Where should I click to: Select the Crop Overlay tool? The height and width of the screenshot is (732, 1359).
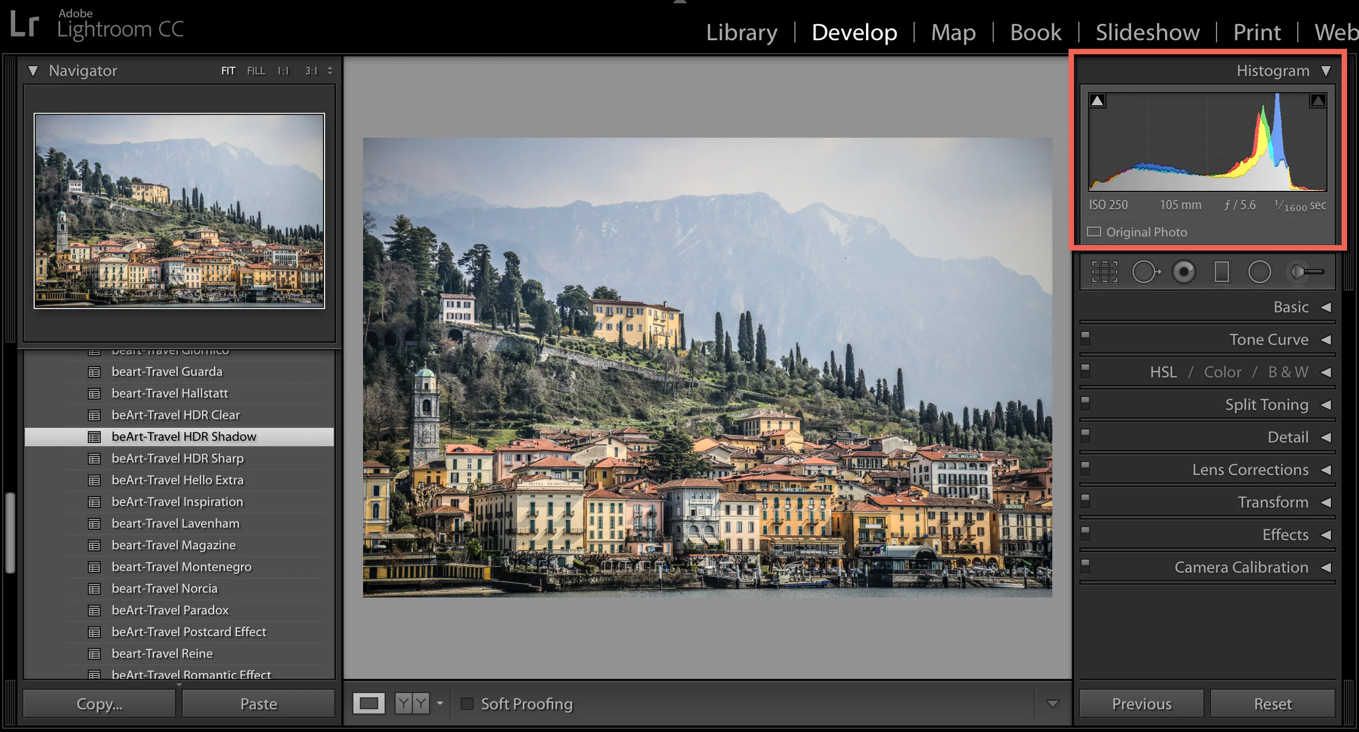[1105, 272]
